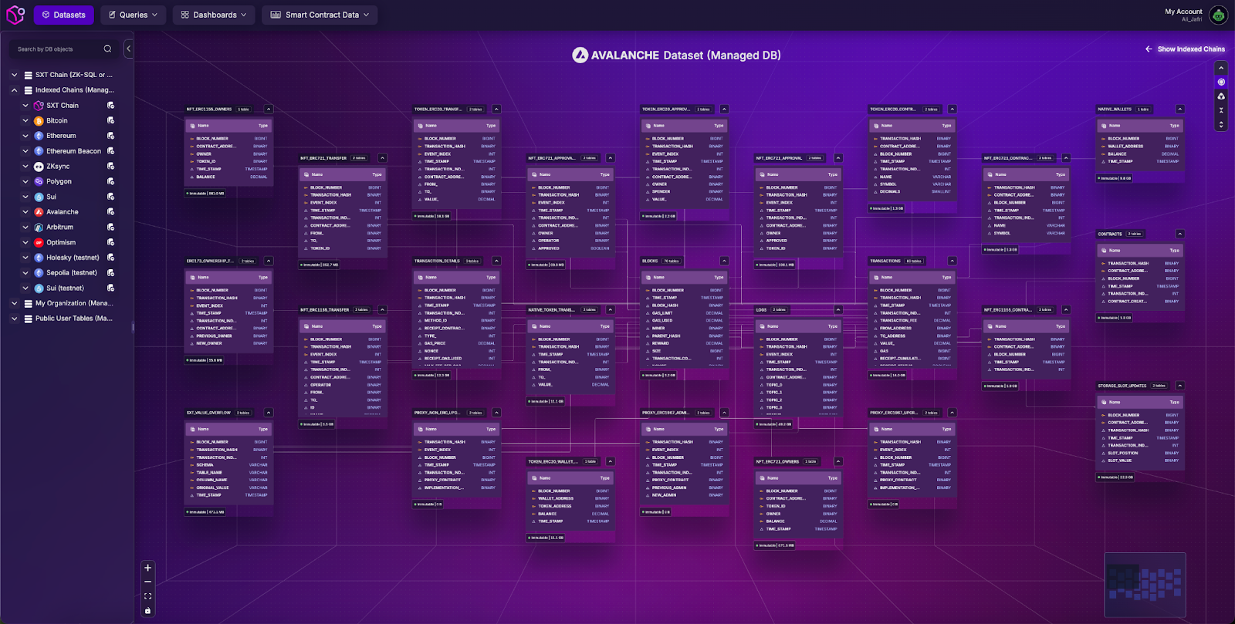Expand the SXT Chain child entry
This screenshot has width=1235, height=624.
coord(25,106)
